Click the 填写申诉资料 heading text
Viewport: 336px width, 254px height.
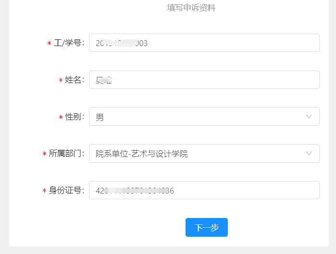tap(191, 8)
